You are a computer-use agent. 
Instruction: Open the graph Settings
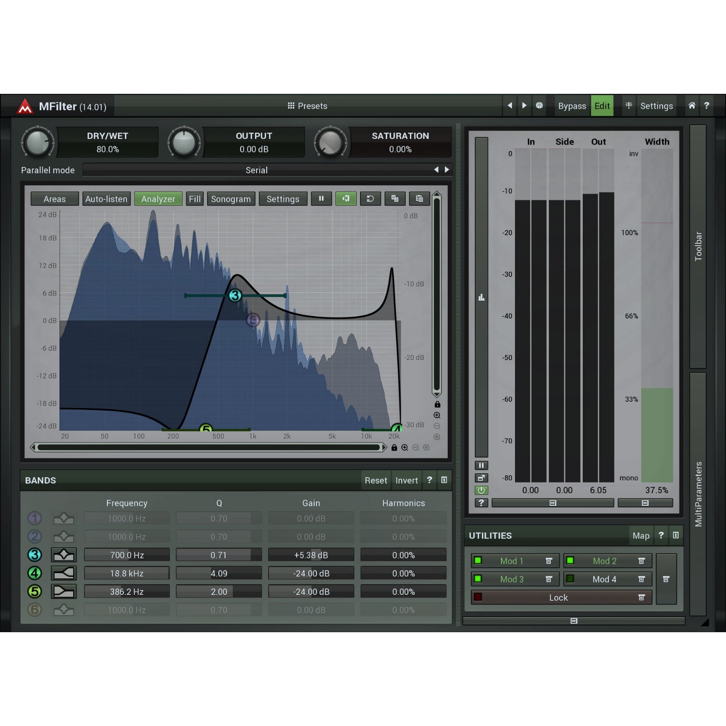(x=283, y=199)
